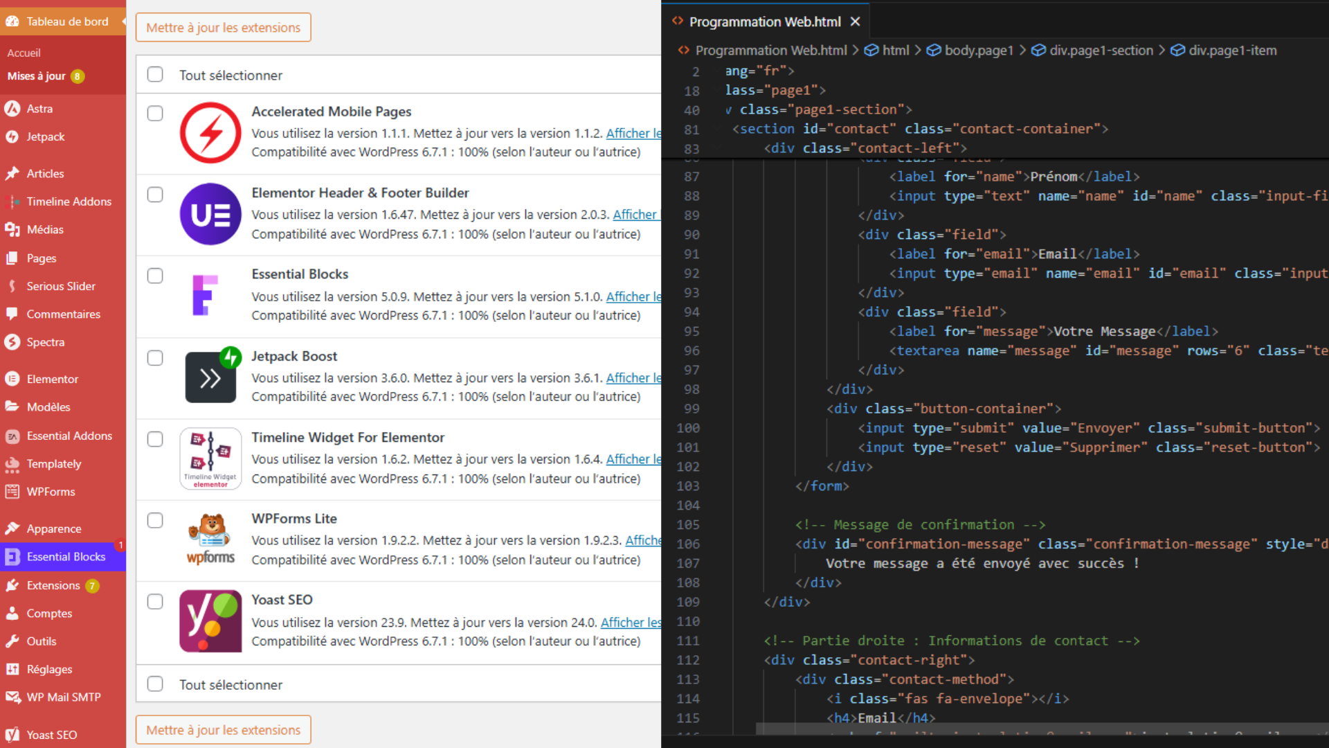Click the Accelerated Mobile Pages plugin icon
Viewport: 1329px width, 748px height.
210,132
